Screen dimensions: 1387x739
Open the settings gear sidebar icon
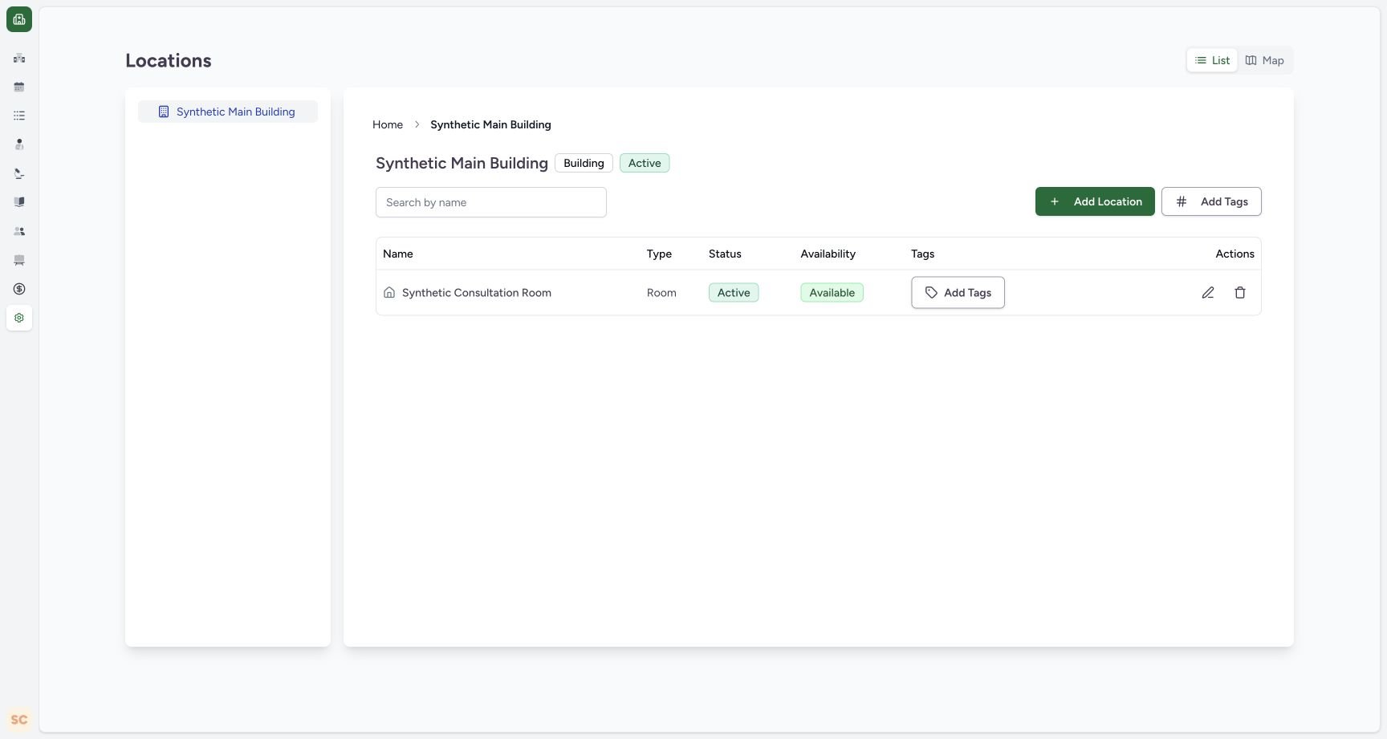tap(19, 318)
